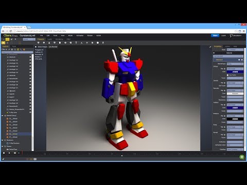Play the animation timeline
The width and height of the screenshot is (247, 185).
(x=9, y=153)
